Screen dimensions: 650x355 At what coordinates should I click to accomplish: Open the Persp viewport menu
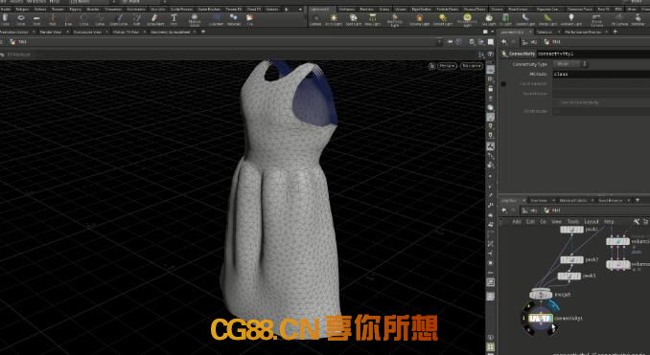click(448, 66)
